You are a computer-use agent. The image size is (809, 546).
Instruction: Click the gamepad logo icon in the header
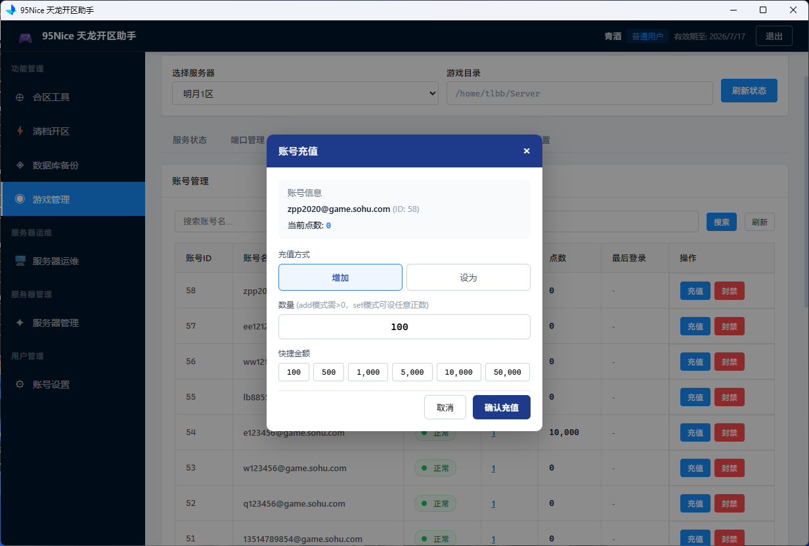pos(25,37)
